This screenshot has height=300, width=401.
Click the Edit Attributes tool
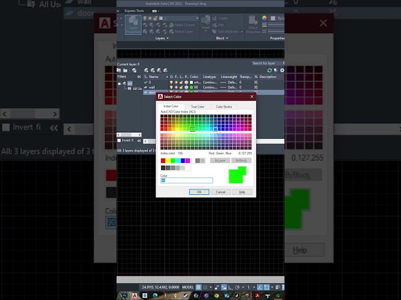coord(226,32)
